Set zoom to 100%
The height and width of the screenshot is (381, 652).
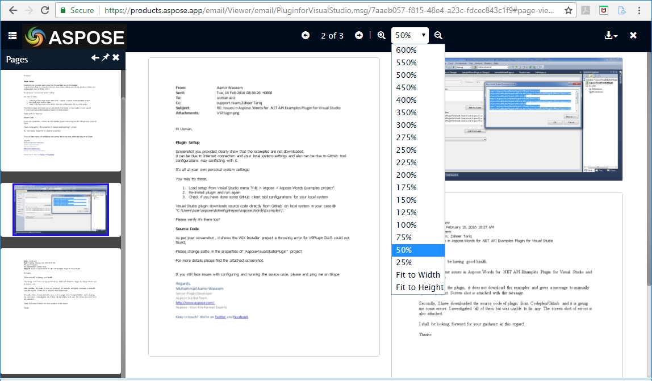[x=419, y=225]
